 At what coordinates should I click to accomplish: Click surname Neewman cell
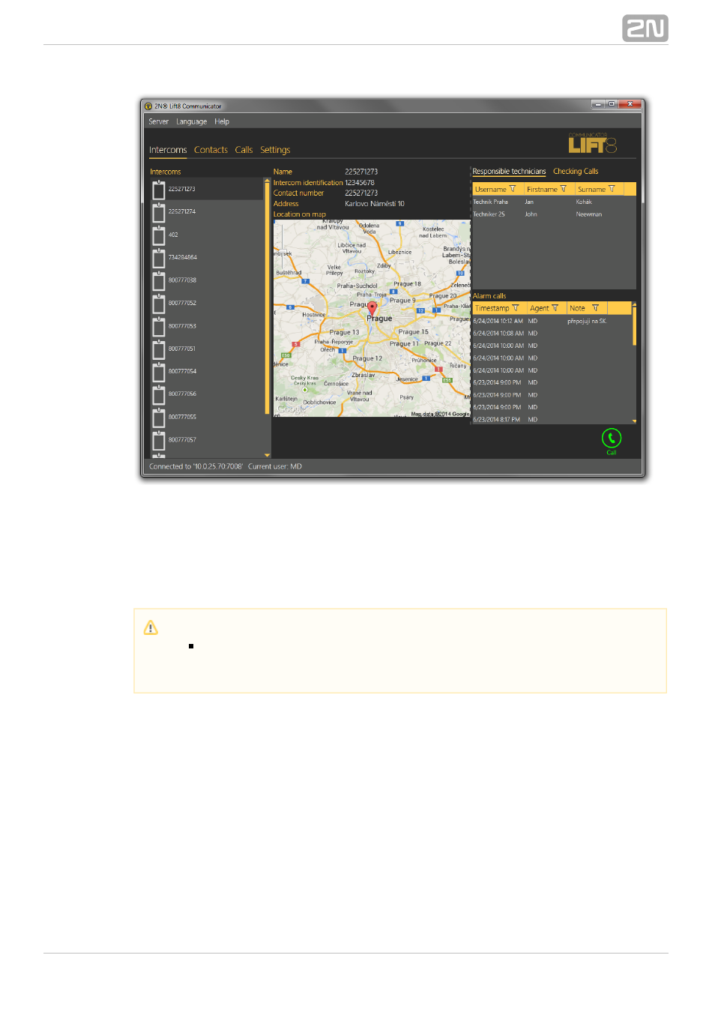pos(589,214)
